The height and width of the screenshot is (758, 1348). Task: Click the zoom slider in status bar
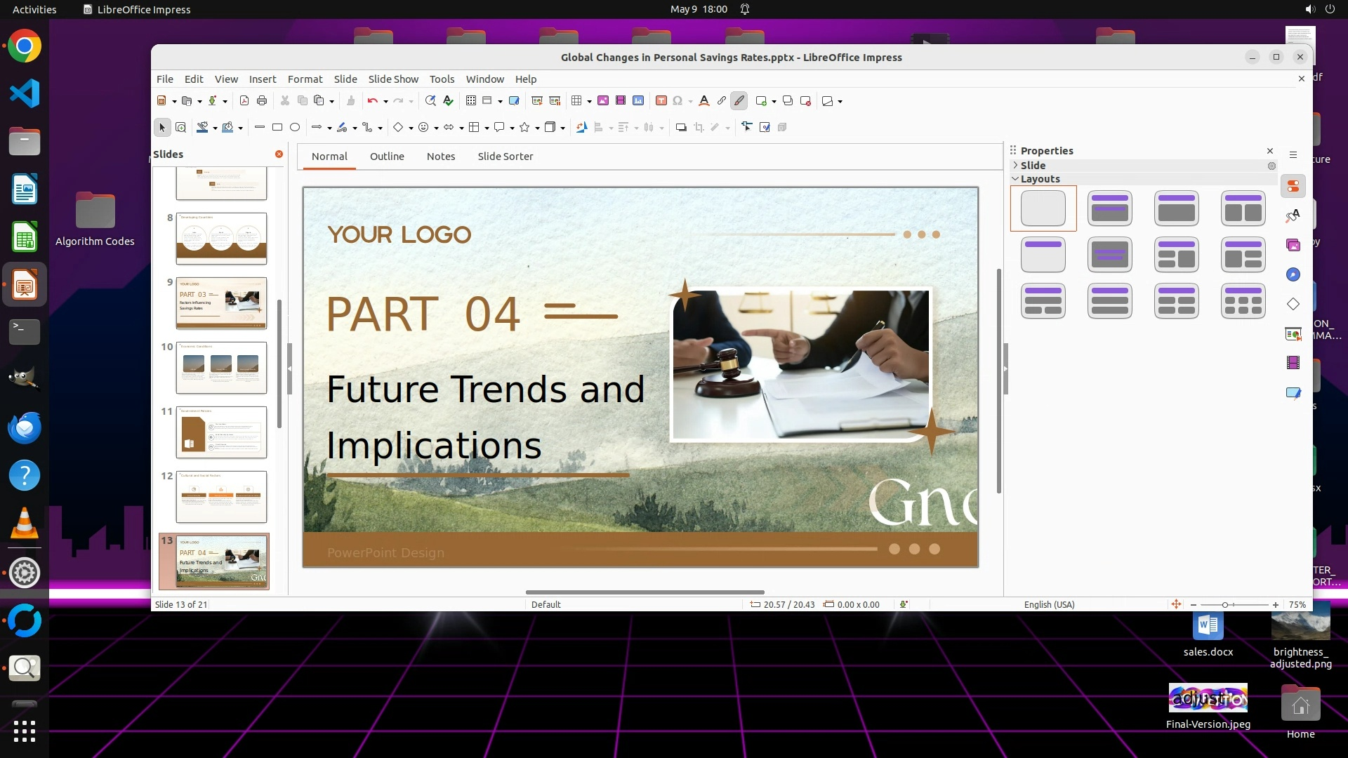point(1225,605)
